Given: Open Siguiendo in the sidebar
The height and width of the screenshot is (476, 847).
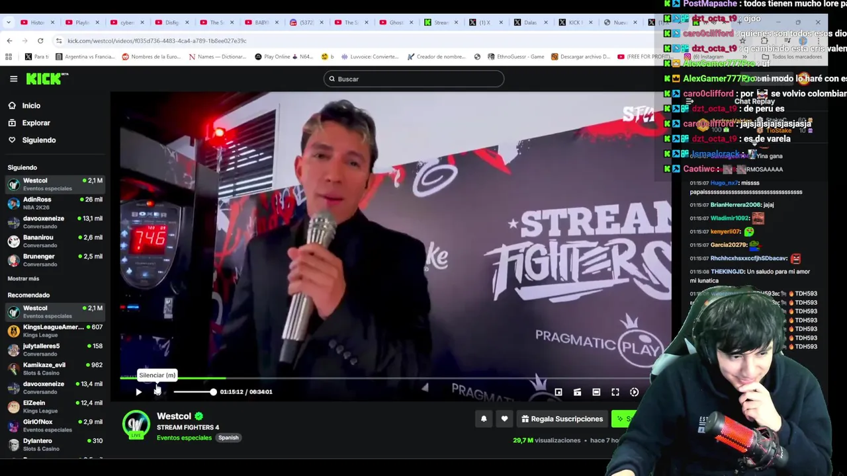Looking at the screenshot, I should pyautogui.click(x=39, y=140).
